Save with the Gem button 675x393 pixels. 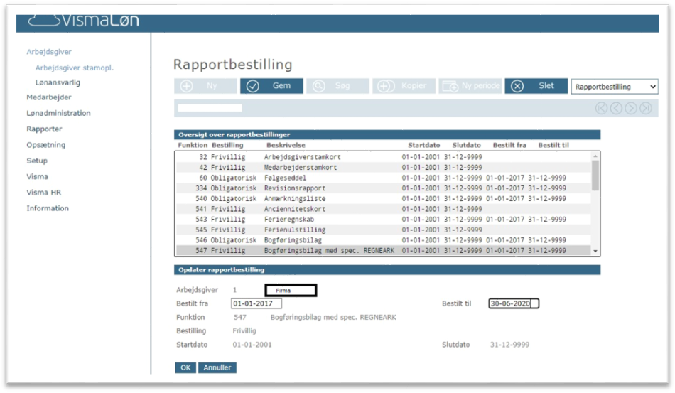pos(271,86)
